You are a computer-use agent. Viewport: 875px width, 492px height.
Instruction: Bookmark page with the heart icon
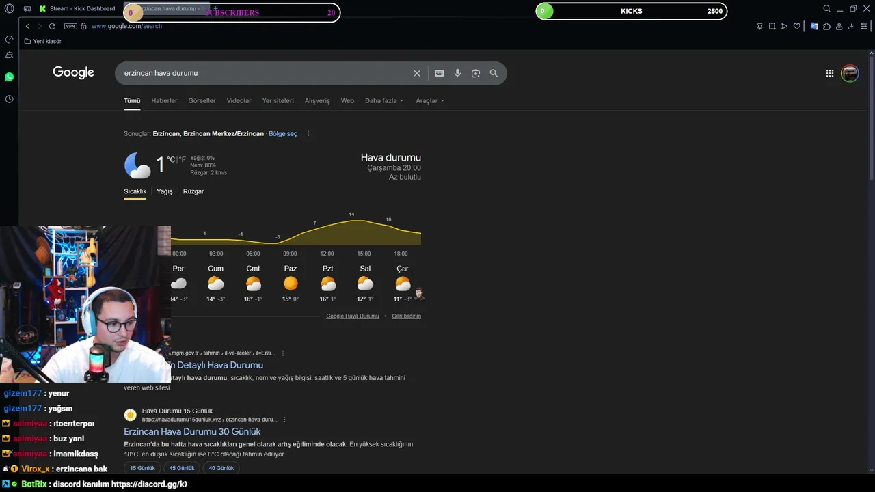(796, 26)
